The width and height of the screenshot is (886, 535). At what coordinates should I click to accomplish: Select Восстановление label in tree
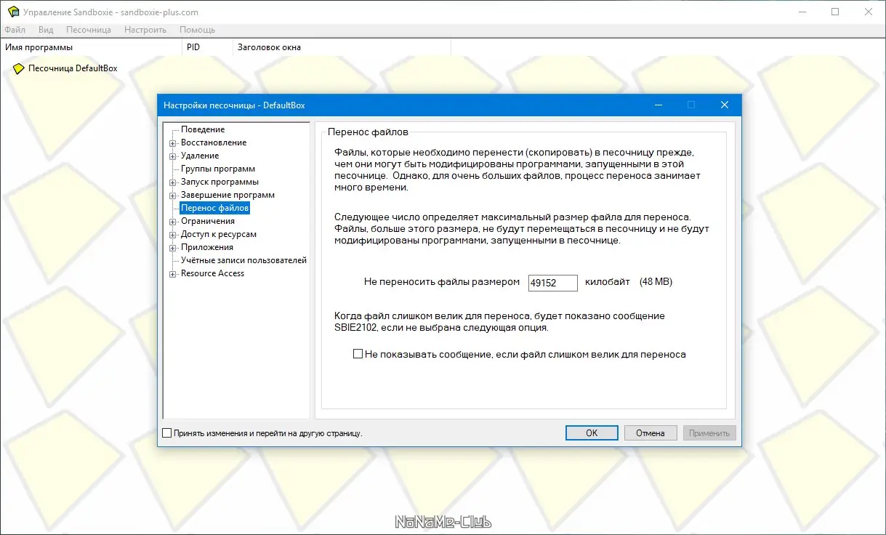(x=214, y=142)
